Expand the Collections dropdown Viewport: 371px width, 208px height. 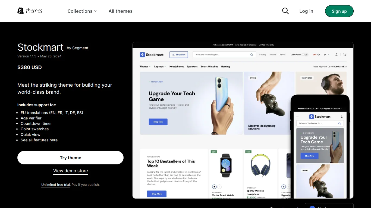[82, 11]
